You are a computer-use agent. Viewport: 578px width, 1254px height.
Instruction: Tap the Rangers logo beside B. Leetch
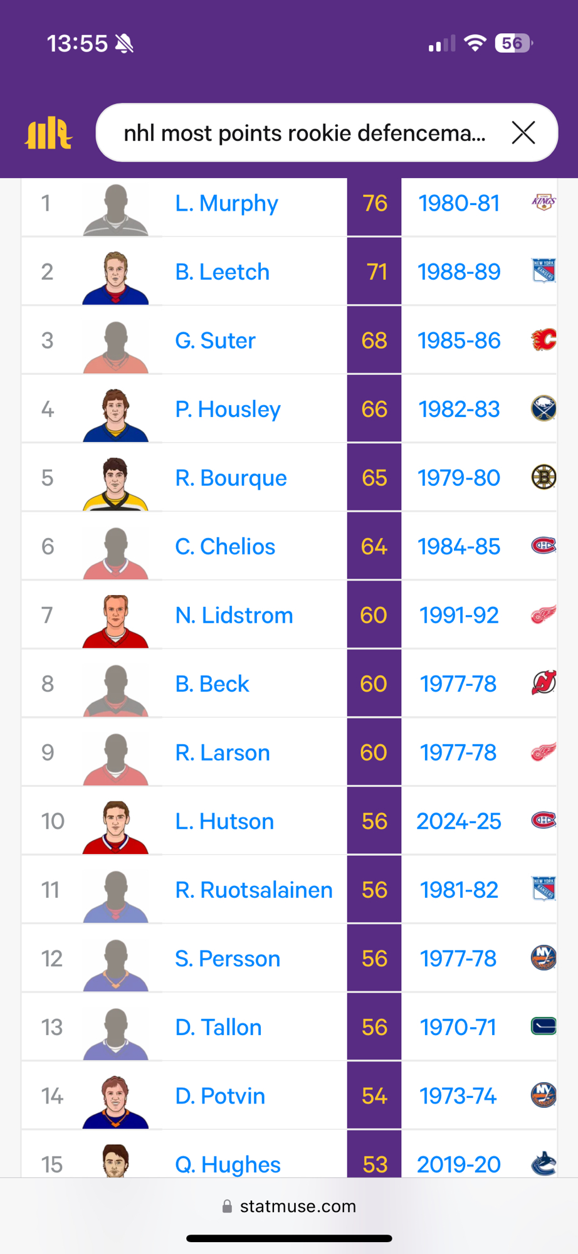[543, 271]
